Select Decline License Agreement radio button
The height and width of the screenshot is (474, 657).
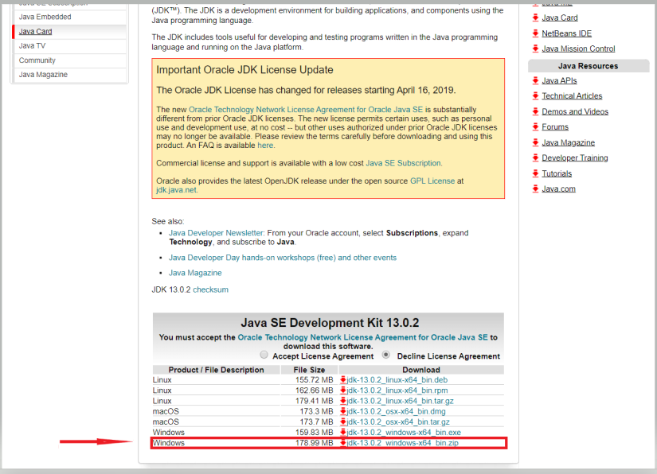[x=386, y=355]
